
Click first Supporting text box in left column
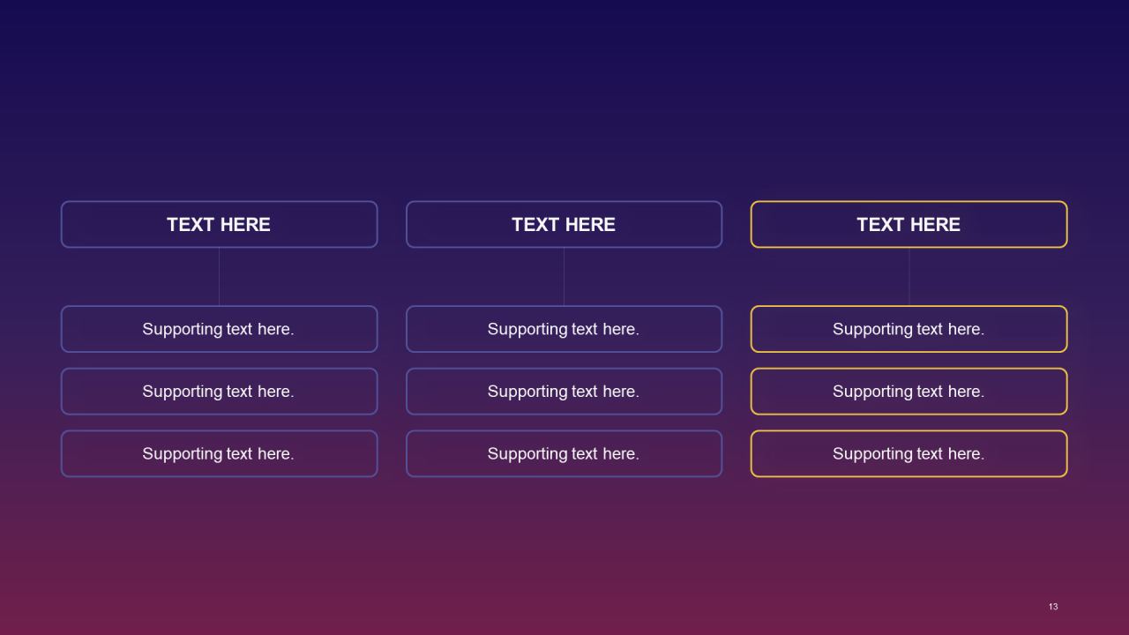tap(219, 329)
